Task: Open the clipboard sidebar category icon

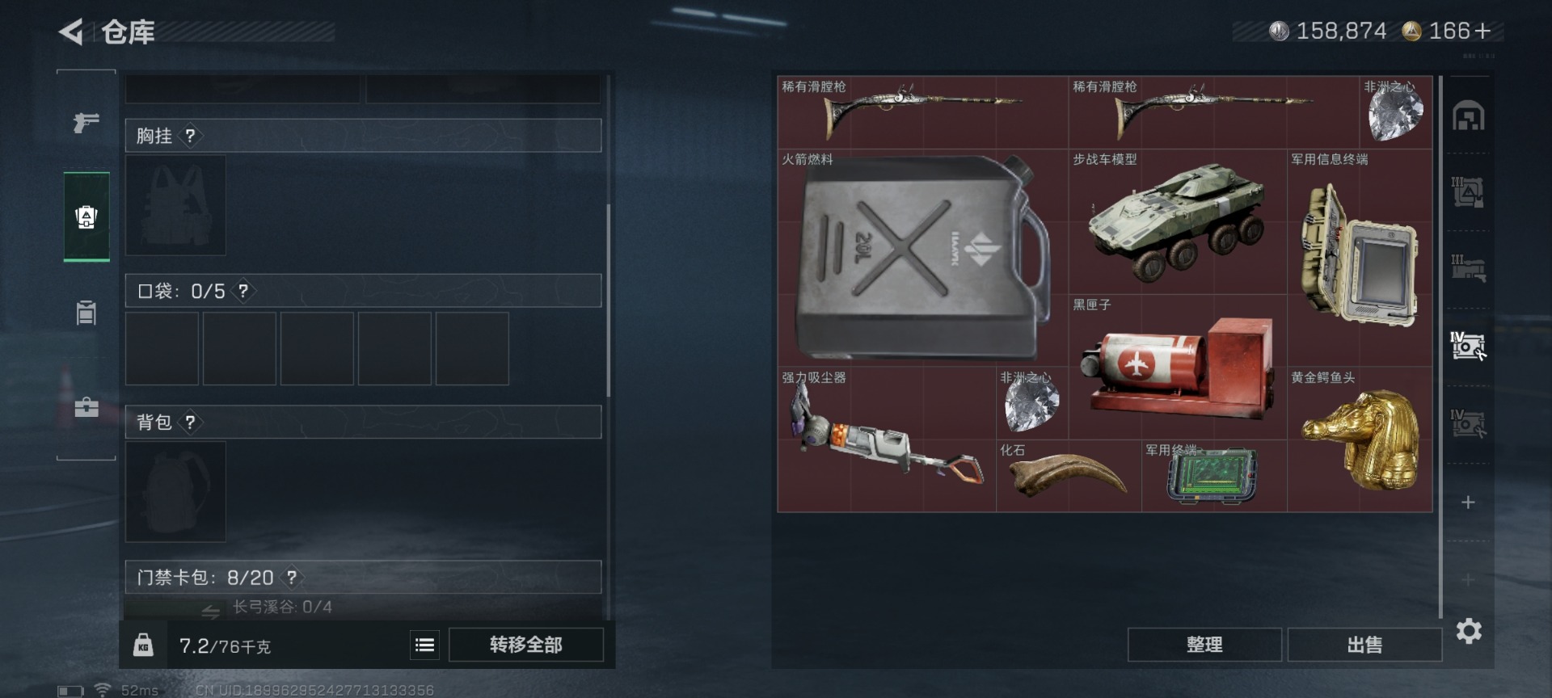Action: click(x=86, y=312)
